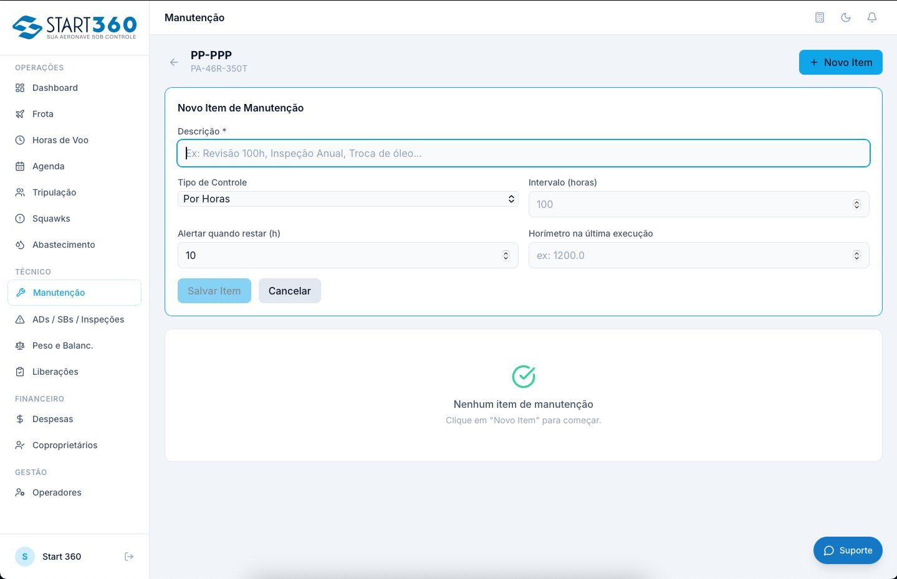Click the Frota airplane icon
This screenshot has width=897, height=579.
click(x=20, y=114)
